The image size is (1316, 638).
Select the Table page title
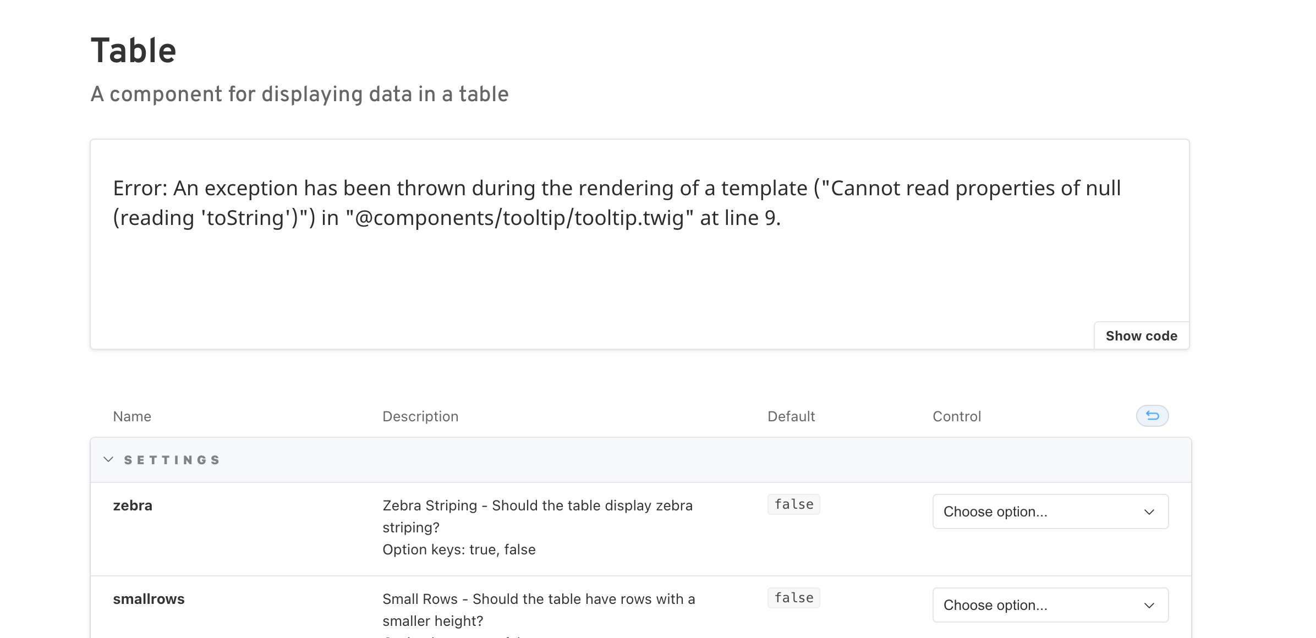click(133, 50)
